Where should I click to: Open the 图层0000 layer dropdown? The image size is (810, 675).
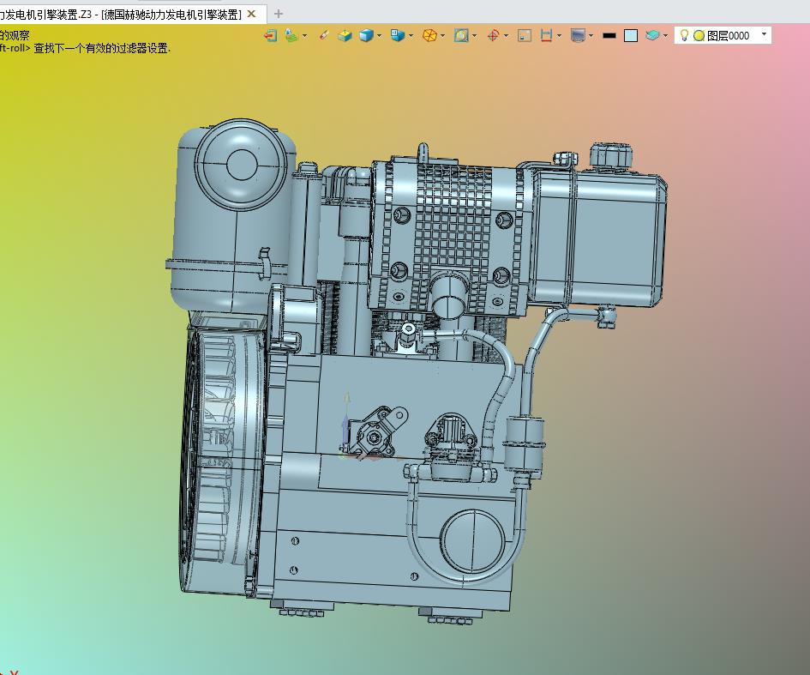click(x=764, y=35)
